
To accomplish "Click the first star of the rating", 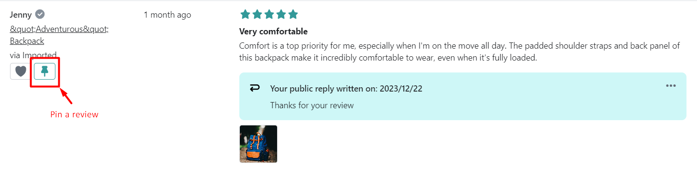I will [245, 14].
